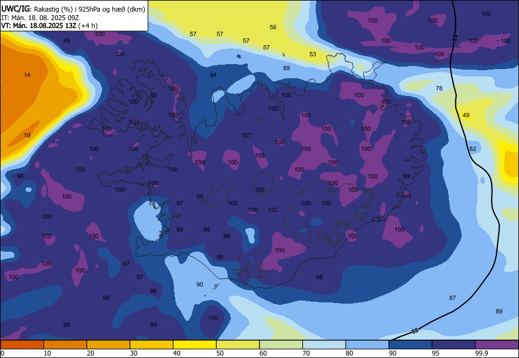The width and height of the screenshot is (519, 358).
Task: Click the '50' label on the color scale
Action: pos(220,353)
